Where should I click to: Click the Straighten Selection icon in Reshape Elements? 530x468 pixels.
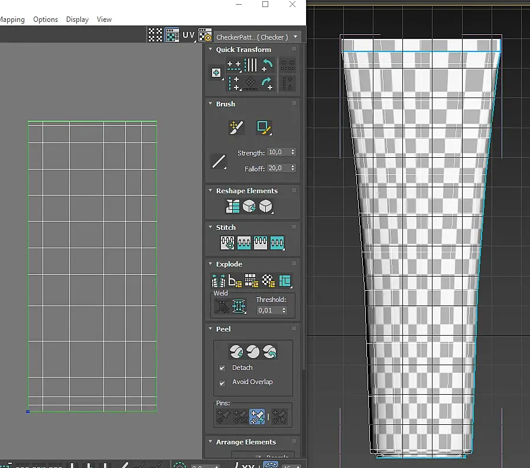(233, 206)
